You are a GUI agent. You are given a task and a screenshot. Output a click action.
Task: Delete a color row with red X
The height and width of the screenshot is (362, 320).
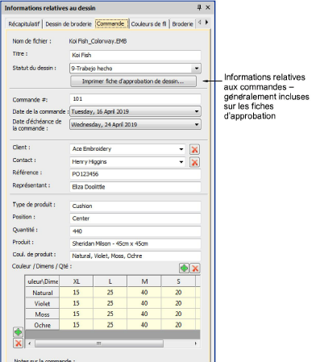(x=18, y=343)
